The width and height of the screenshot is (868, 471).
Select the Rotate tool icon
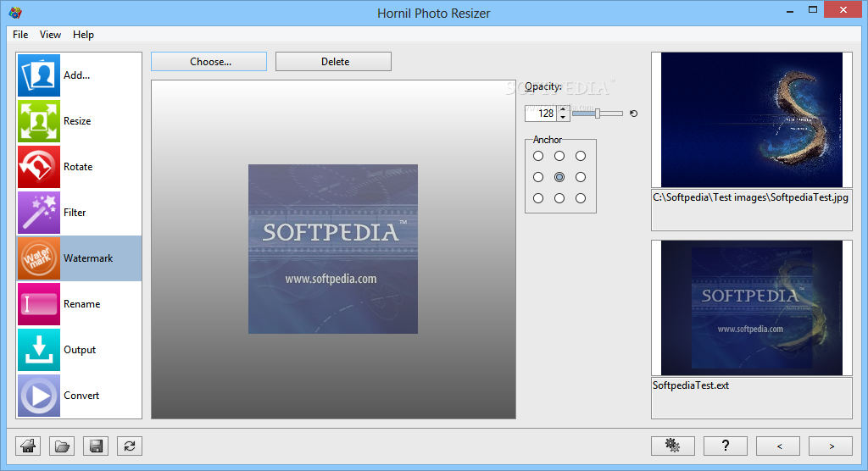[x=39, y=167]
